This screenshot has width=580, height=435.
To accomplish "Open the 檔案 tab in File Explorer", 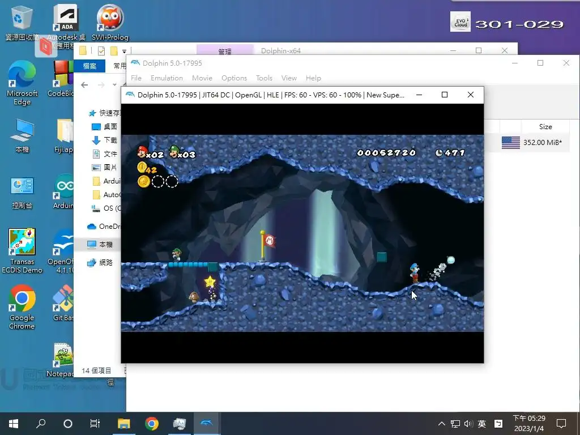I will click(x=89, y=66).
